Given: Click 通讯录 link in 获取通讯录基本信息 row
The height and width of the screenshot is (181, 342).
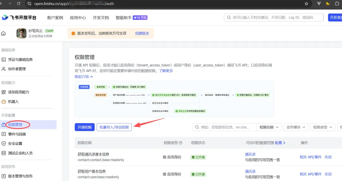Looking at the screenshot, I should click(250, 154).
